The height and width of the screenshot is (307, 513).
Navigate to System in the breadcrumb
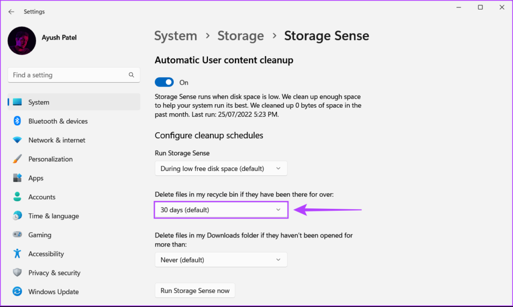[175, 36]
